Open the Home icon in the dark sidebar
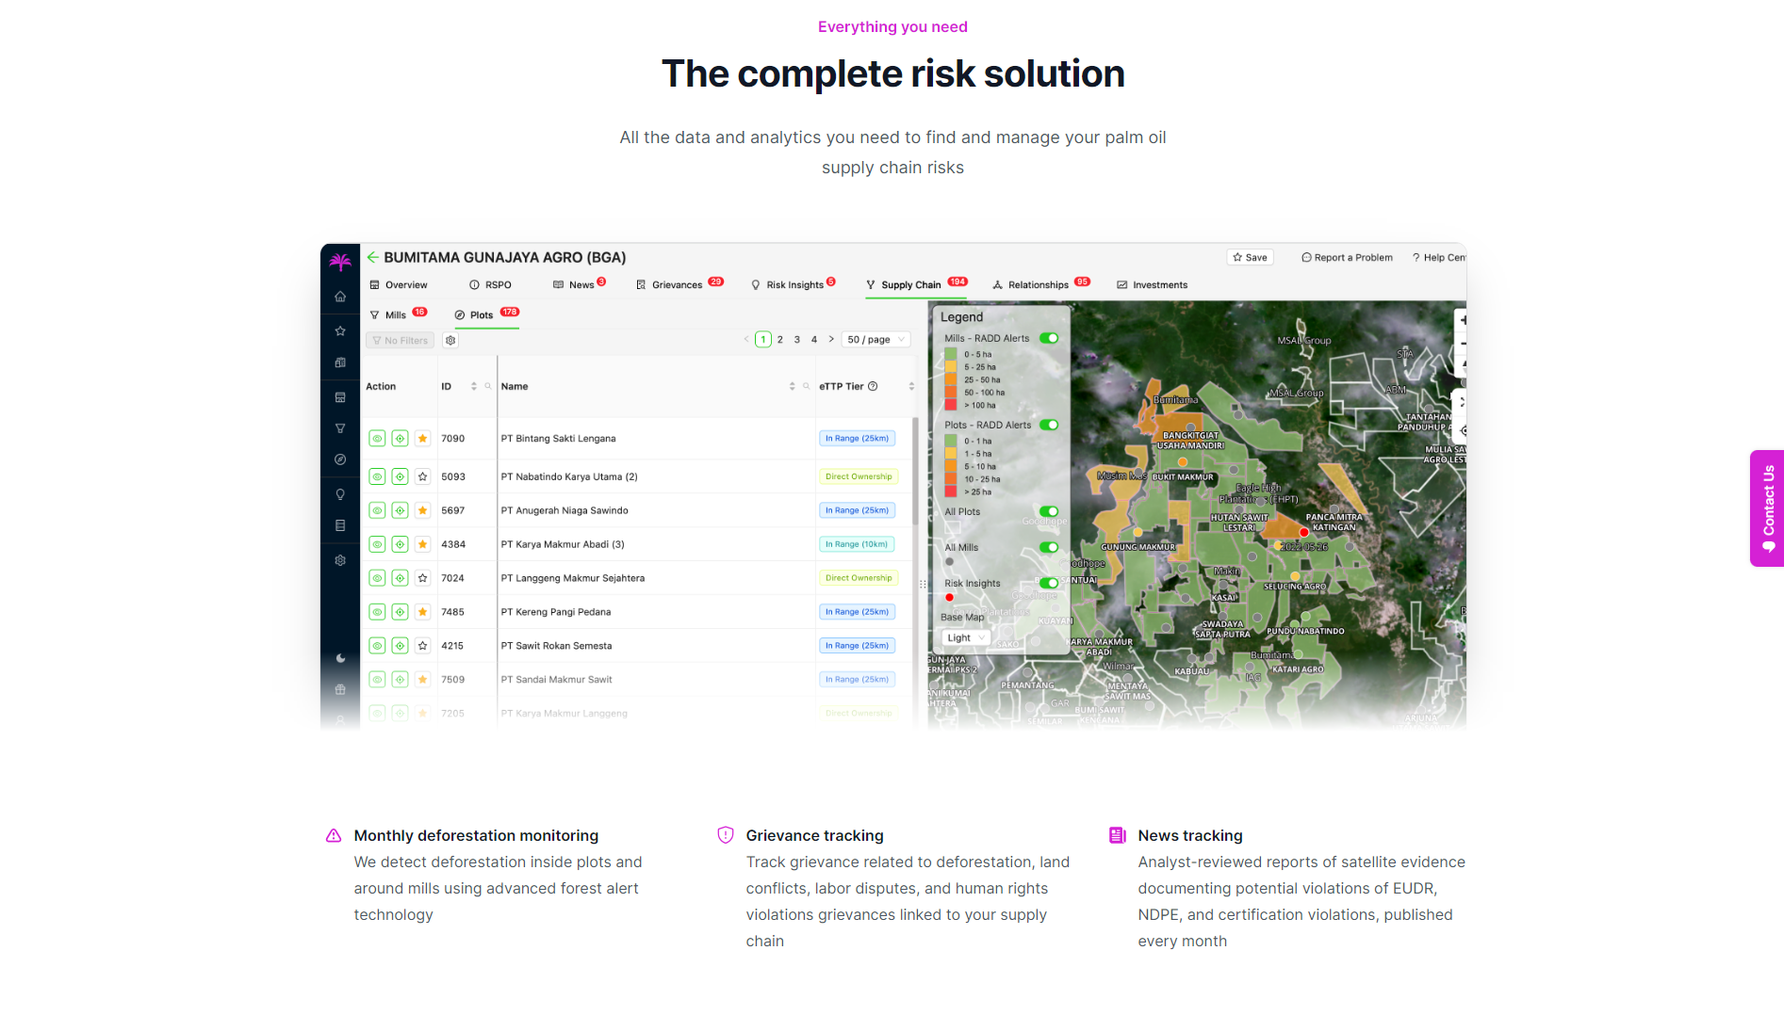The image size is (1784, 1015). (x=340, y=297)
